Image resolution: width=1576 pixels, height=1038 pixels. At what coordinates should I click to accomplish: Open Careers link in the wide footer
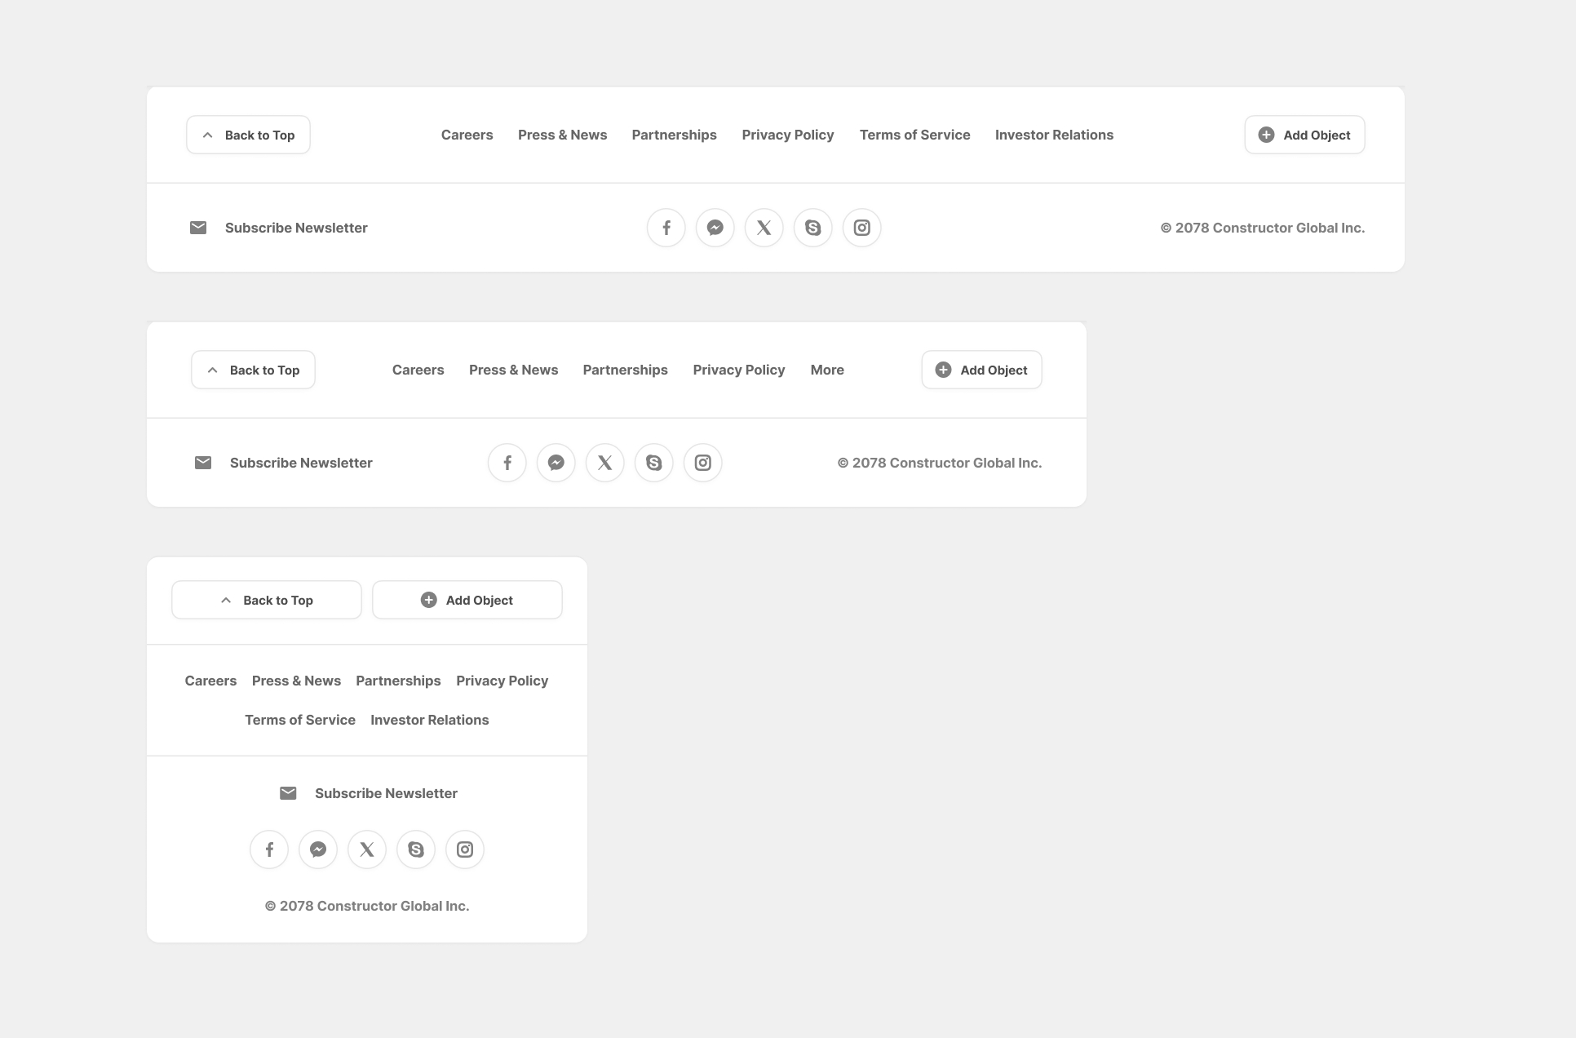pos(467,135)
